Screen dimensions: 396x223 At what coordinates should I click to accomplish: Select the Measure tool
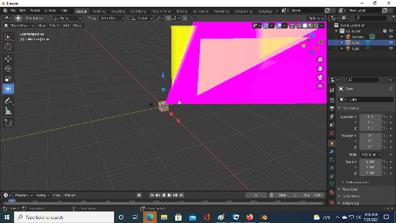pos(8,111)
